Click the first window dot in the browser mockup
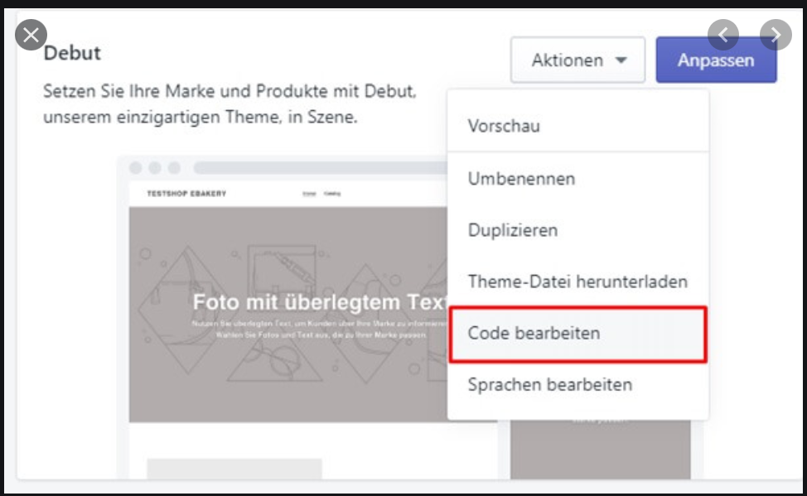Viewport: 807px width, 496px height. point(136,167)
